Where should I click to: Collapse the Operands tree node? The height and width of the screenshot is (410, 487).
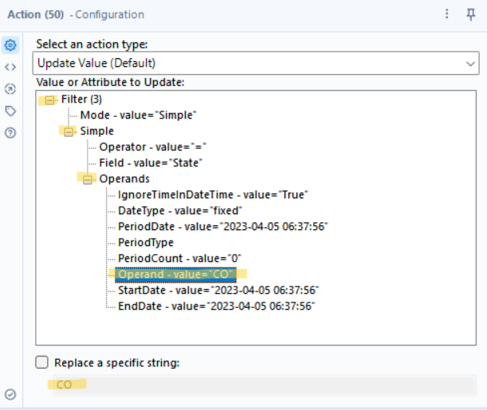coord(88,179)
